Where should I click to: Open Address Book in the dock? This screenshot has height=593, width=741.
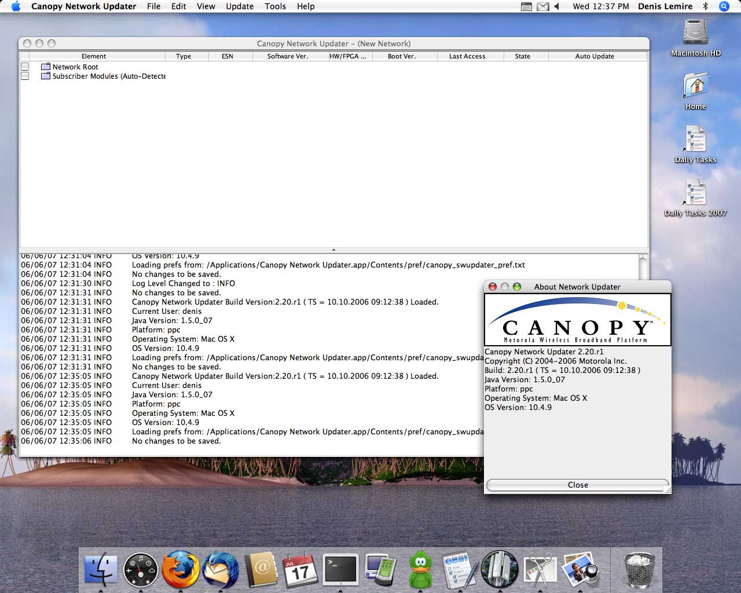[x=261, y=569]
